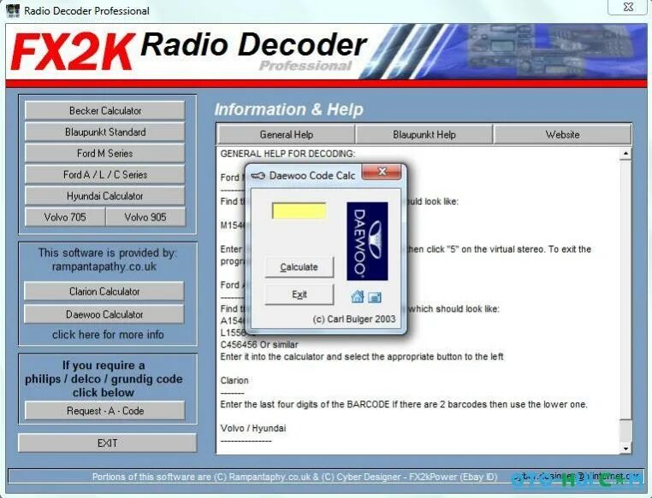This screenshot has width=652, height=498.
Task: Close the Daewoo Code Calc dialog
Action: [x=382, y=172]
